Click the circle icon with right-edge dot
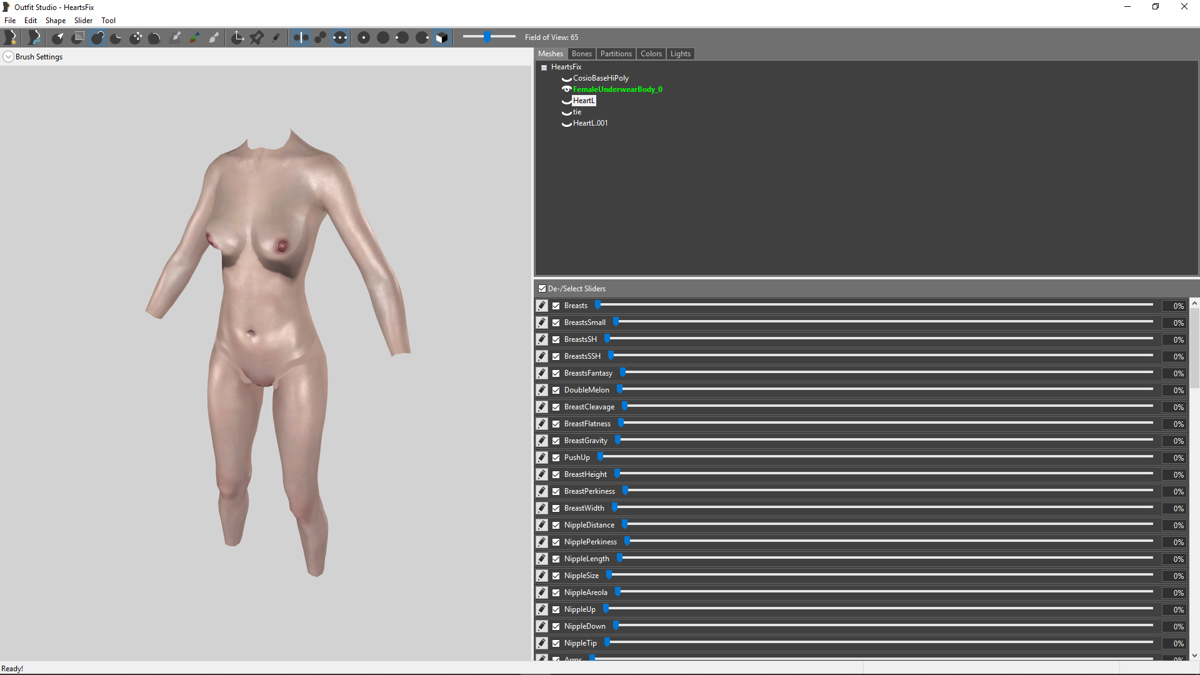This screenshot has height=675, width=1200. [422, 37]
